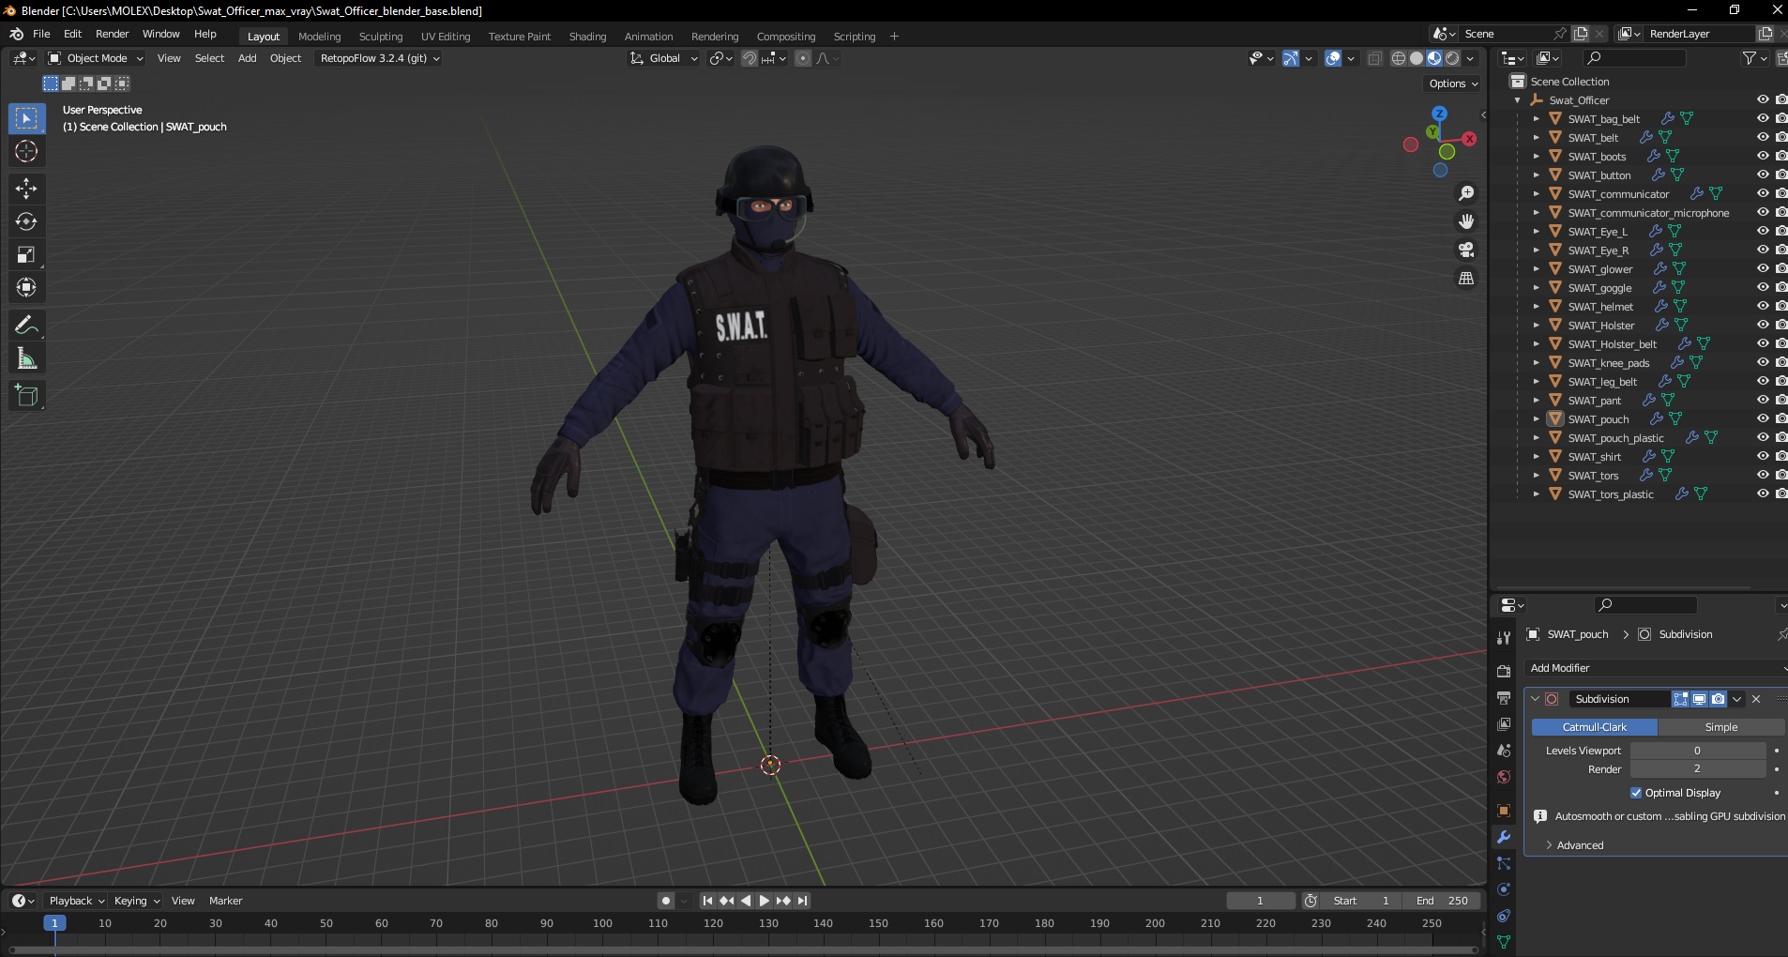Remove the Subdivision modifier

pyautogui.click(x=1756, y=699)
